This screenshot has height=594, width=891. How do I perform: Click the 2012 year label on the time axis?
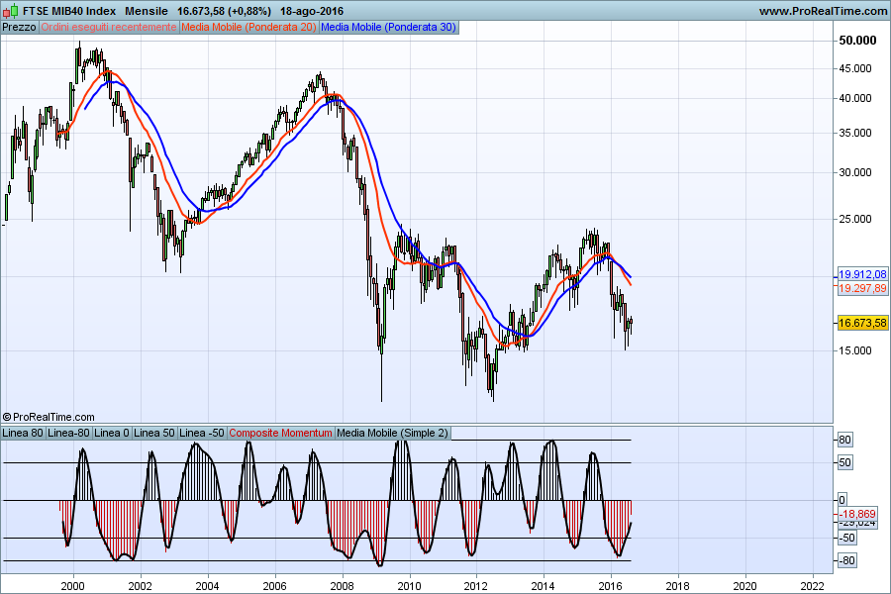point(475,586)
